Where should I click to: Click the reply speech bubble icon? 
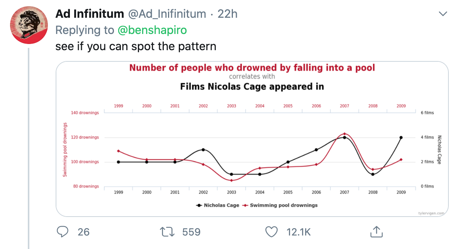point(63,232)
